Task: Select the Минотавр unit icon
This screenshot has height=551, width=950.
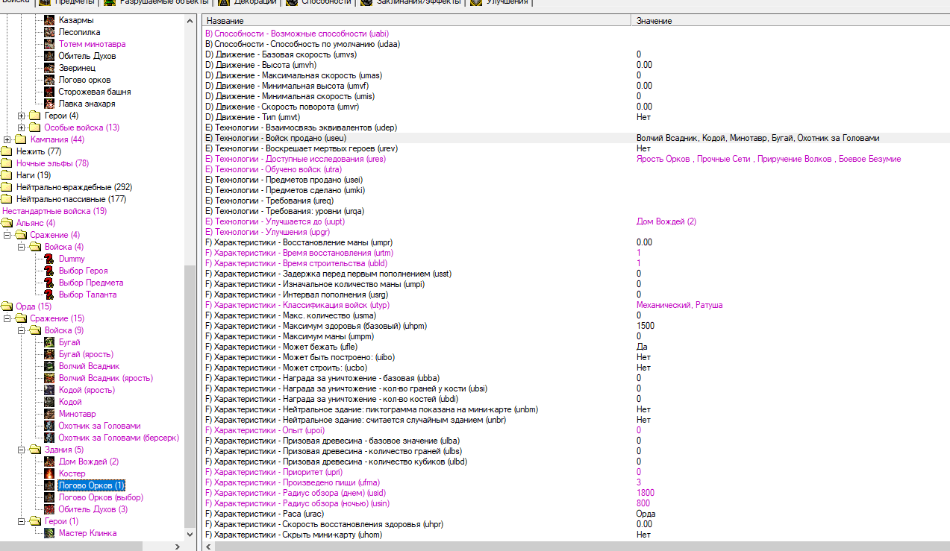Action: 49,414
